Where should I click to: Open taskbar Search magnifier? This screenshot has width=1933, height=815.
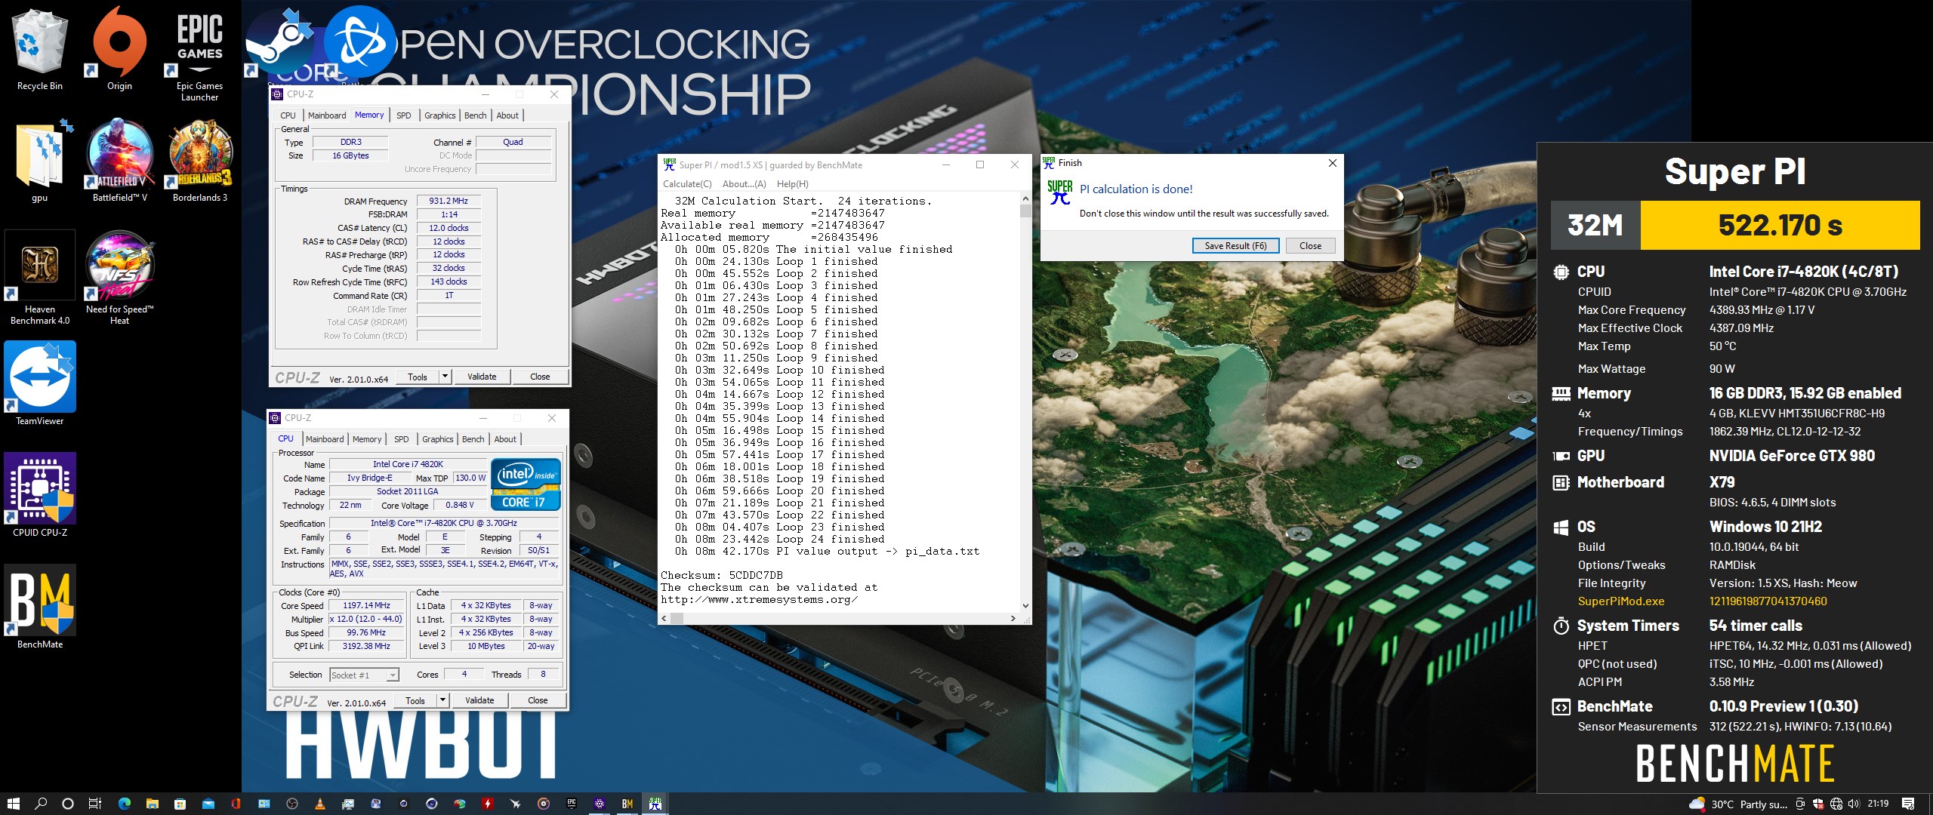(x=41, y=804)
